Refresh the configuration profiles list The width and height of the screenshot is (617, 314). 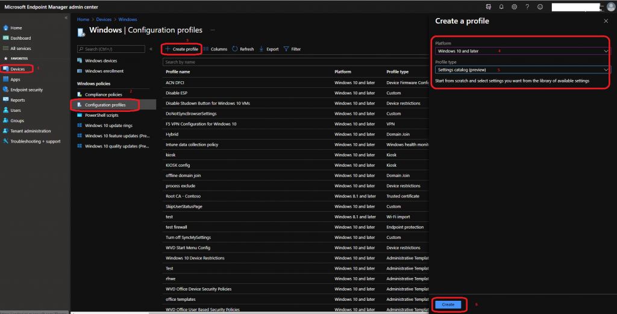[243, 49]
